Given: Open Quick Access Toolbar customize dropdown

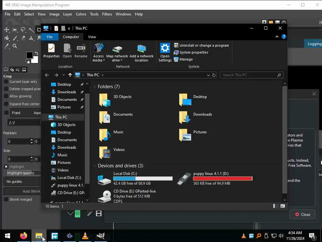Looking at the screenshot, I should (69, 28).
